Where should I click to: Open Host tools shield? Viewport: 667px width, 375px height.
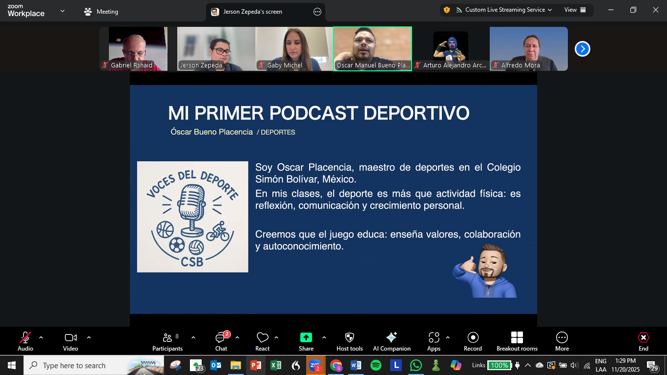click(350, 341)
